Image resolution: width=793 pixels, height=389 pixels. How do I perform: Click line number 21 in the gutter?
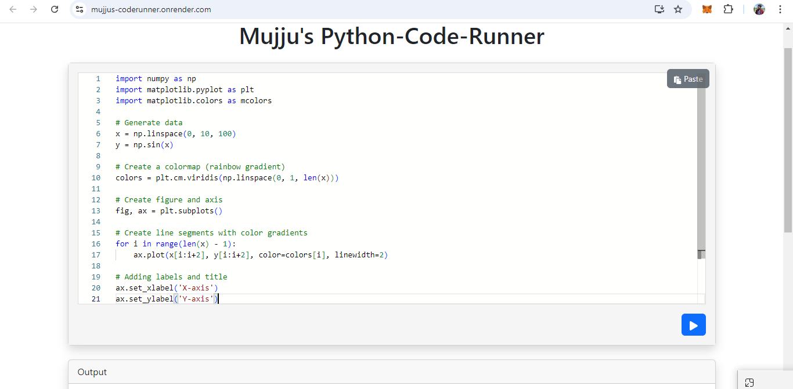(96, 299)
